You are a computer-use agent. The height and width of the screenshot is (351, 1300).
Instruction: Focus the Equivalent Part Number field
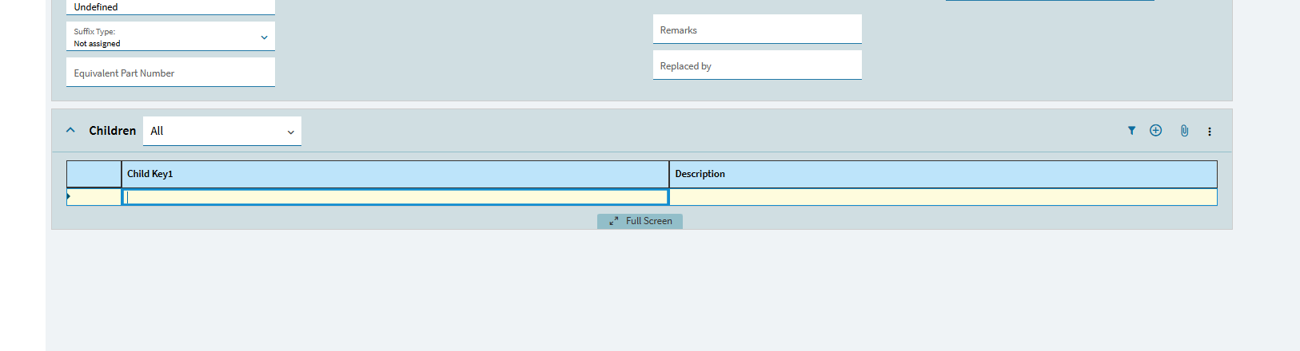(170, 72)
